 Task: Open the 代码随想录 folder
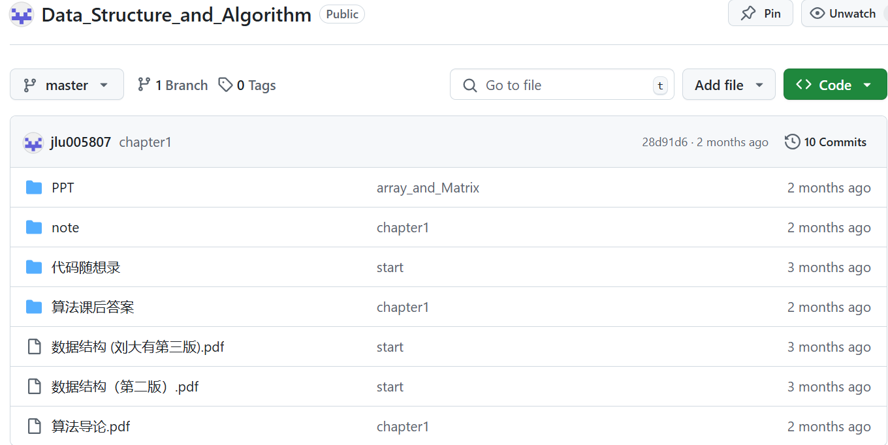[86, 268]
